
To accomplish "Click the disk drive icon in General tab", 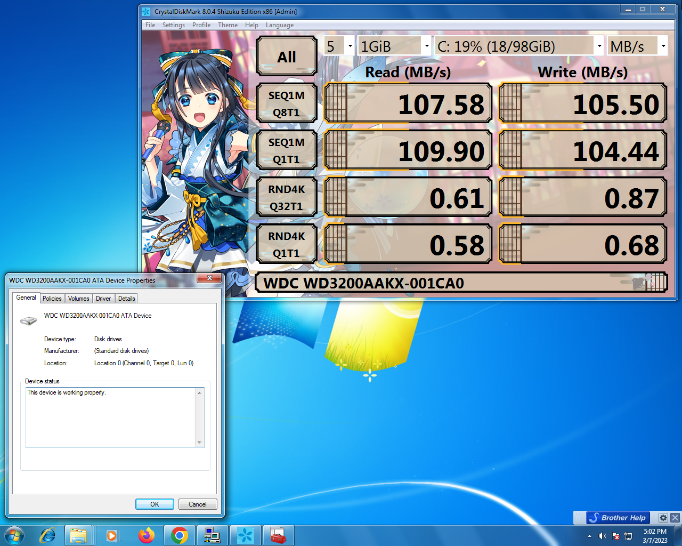I will [x=28, y=320].
